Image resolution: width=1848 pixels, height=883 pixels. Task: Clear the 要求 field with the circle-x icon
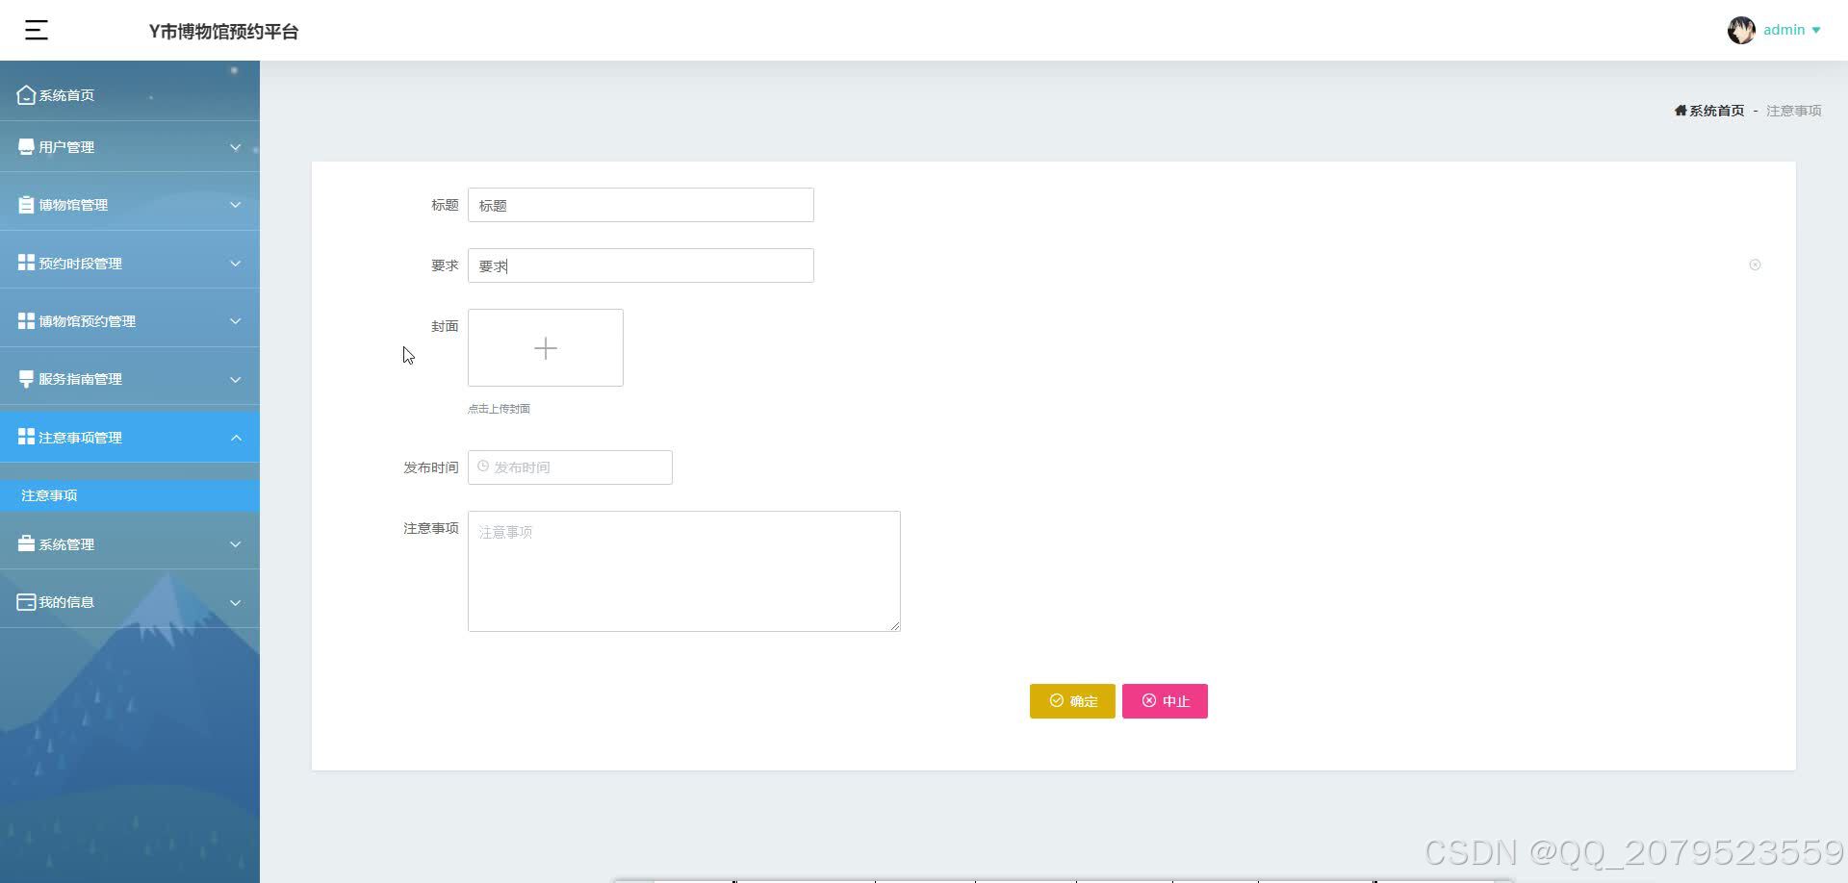click(x=1755, y=265)
